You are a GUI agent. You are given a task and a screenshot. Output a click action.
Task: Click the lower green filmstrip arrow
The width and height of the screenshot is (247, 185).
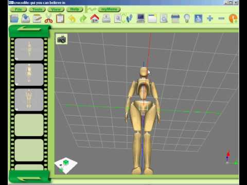coord(29,179)
